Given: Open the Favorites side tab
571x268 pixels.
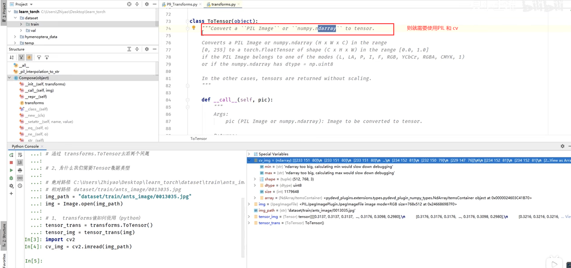Looking at the screenshot, I should [x=4, y=260].
